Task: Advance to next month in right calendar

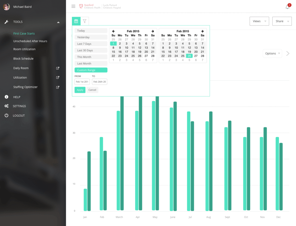Action: pos(202,31)
